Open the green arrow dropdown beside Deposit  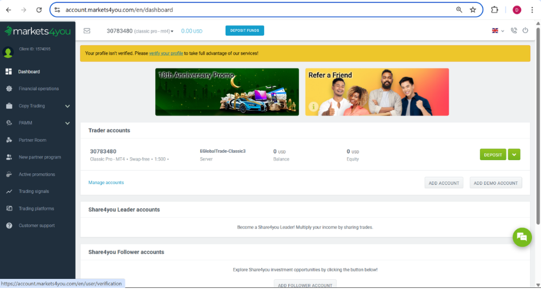(514, 154)
